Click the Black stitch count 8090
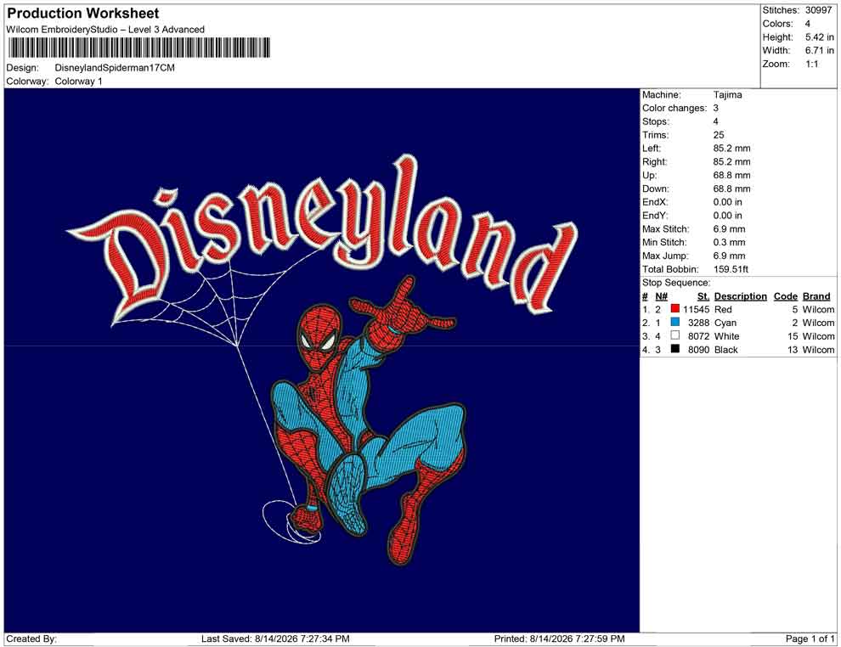The image size is (841, 647). click(x=699, y=350)
